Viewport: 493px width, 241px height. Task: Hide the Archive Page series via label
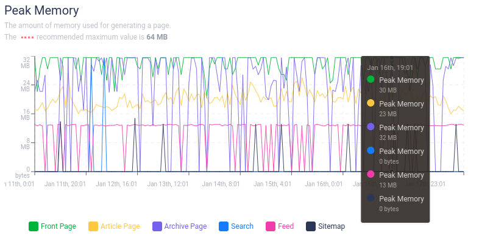click(185, 226)
